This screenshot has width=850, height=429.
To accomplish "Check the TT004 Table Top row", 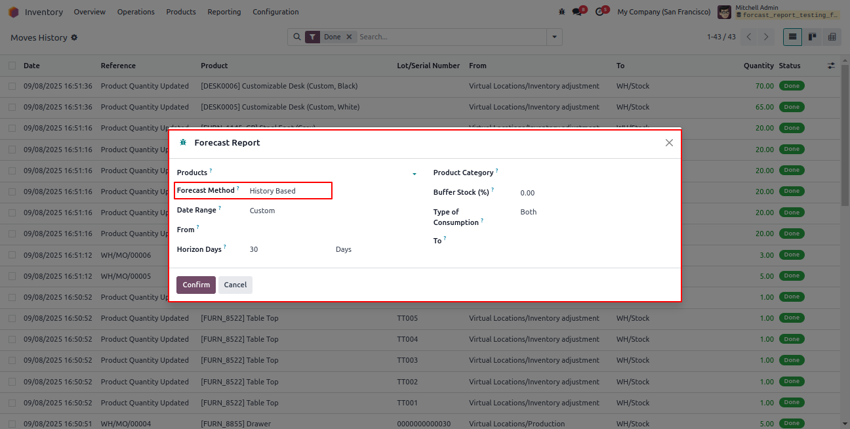I will pos(12,339).
